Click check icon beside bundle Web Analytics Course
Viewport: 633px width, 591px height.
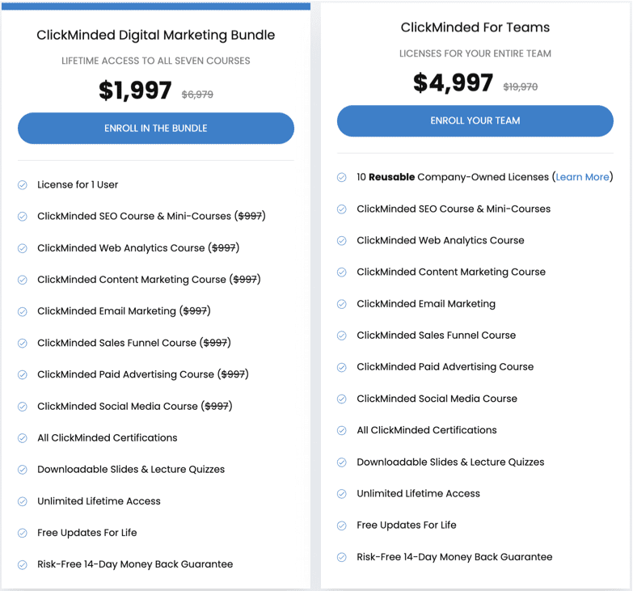[23, 248]
